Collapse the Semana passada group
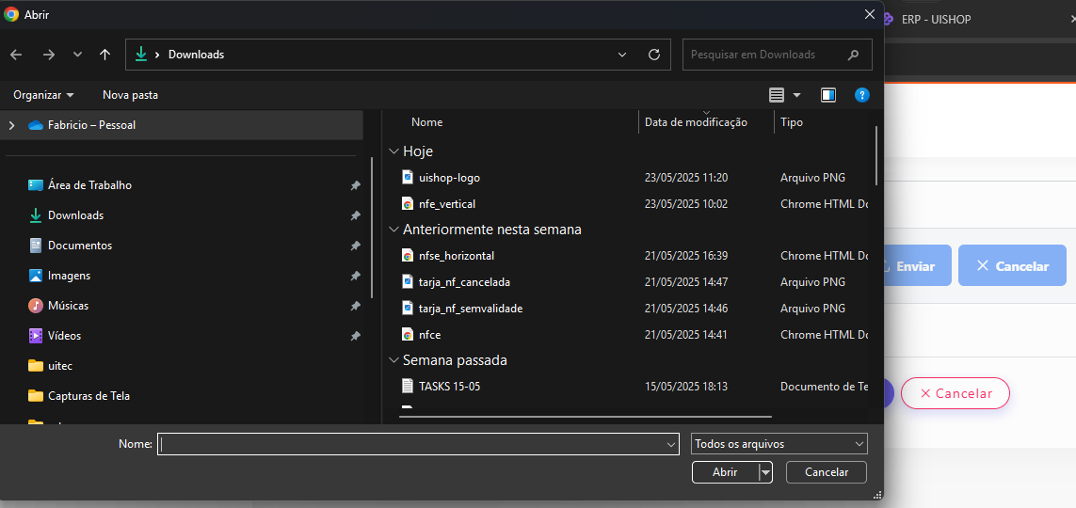Screen dimensions: 1076x508 click(393, 360)
